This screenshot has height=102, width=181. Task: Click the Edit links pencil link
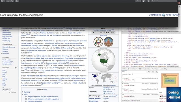click(13, 92)
